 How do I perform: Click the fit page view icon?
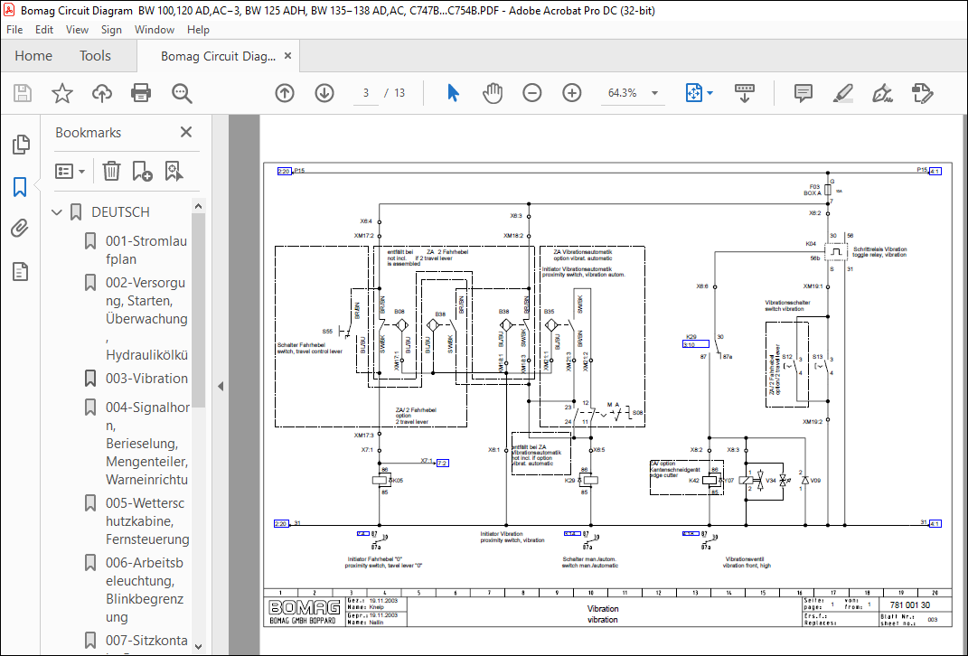tap(694, 93)
